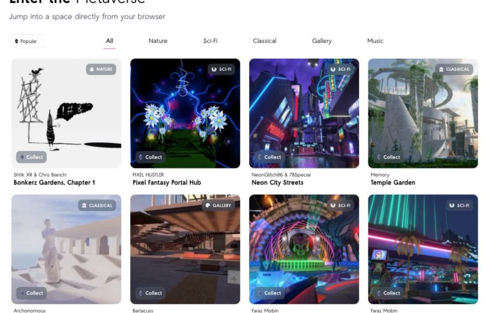489x313 pixels.
Task: Click Classical badge icon on Temple Garden card
Action: point(441,69)
